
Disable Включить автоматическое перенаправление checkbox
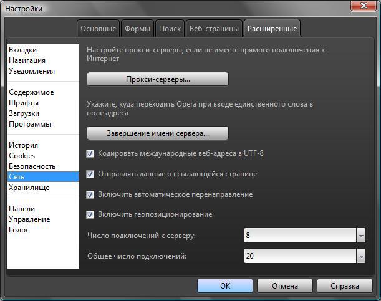click(x=90, y=195)
